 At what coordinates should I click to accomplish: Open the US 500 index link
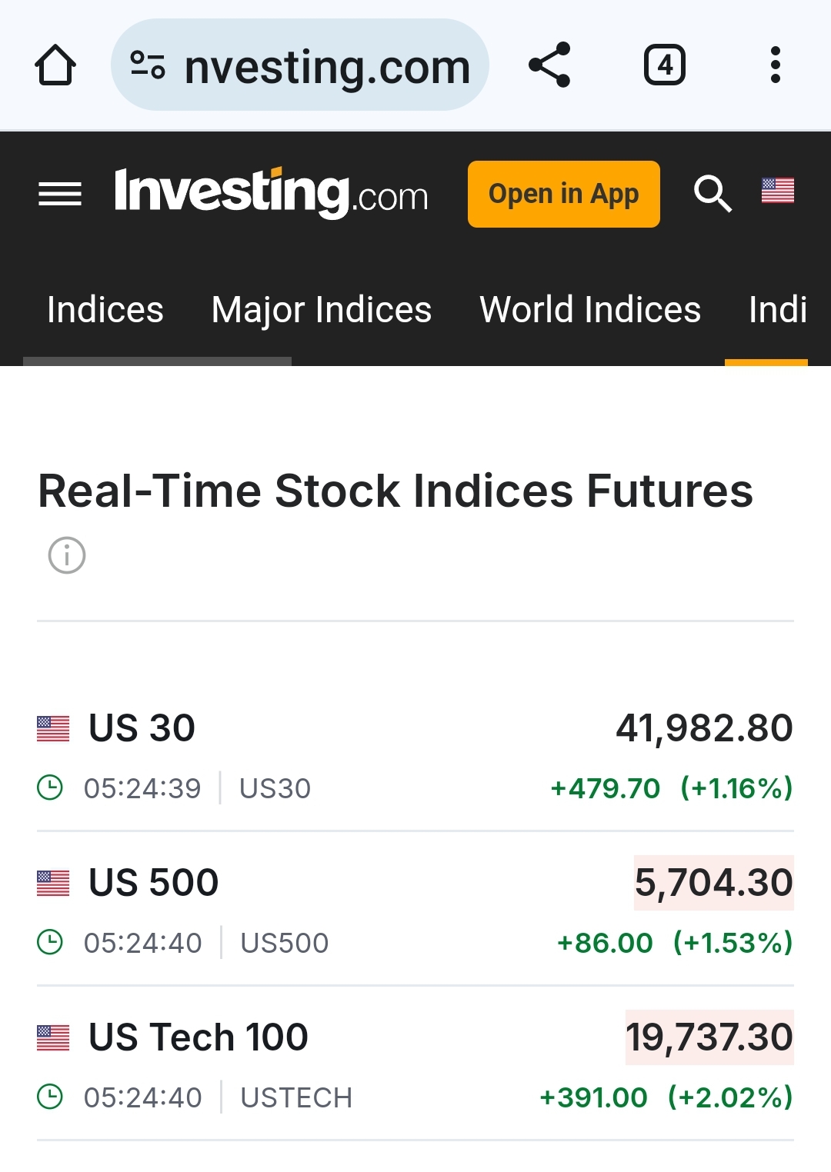coord(154,882)
